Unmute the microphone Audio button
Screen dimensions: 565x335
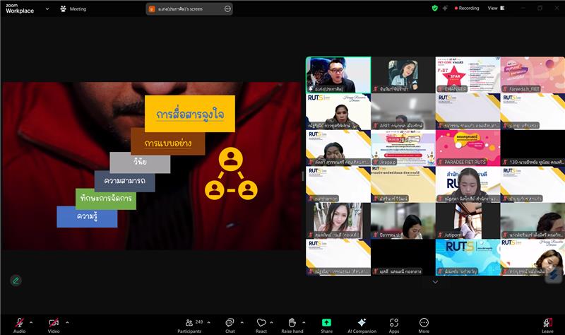pyautogui.click(x=19, y=322)
